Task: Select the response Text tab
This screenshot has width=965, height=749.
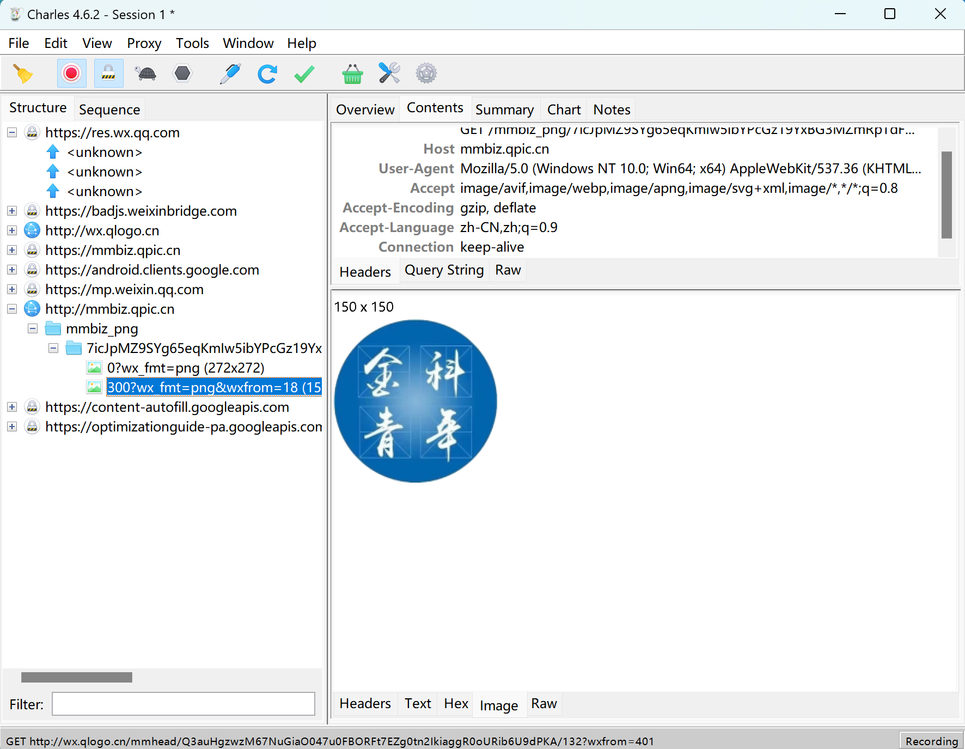Action: tap(418, 704)
